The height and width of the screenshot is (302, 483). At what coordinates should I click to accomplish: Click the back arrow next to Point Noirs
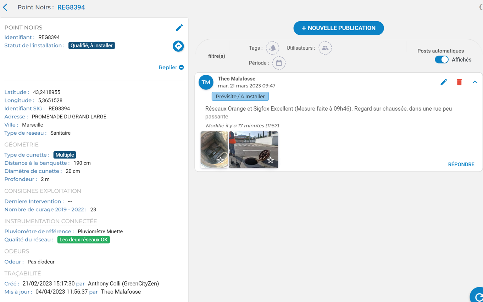click(x=5, y=7)
